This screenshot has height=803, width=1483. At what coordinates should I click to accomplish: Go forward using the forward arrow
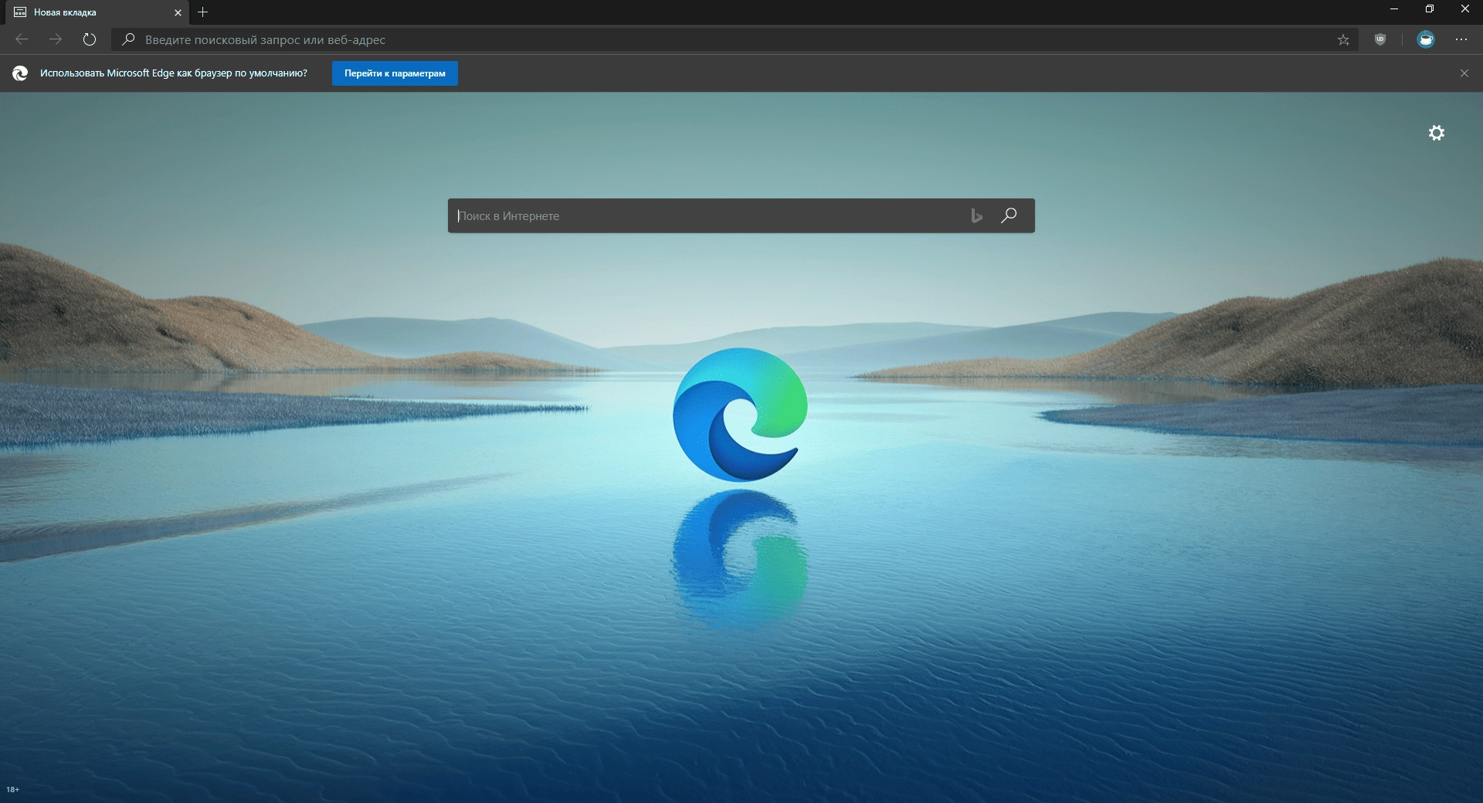pos(56,39)
